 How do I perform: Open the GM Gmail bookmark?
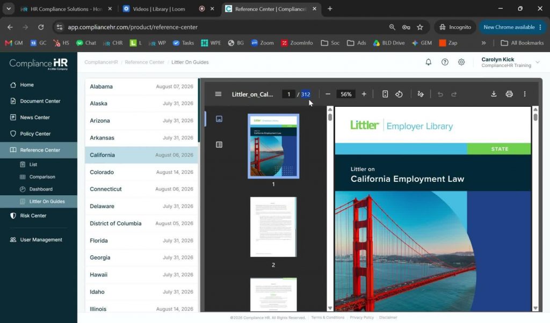coord(14,43)
